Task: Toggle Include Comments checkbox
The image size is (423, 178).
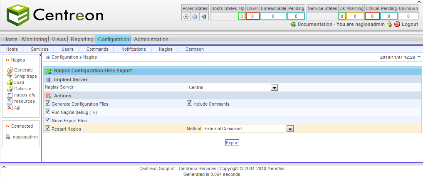Action: point(189,103)
